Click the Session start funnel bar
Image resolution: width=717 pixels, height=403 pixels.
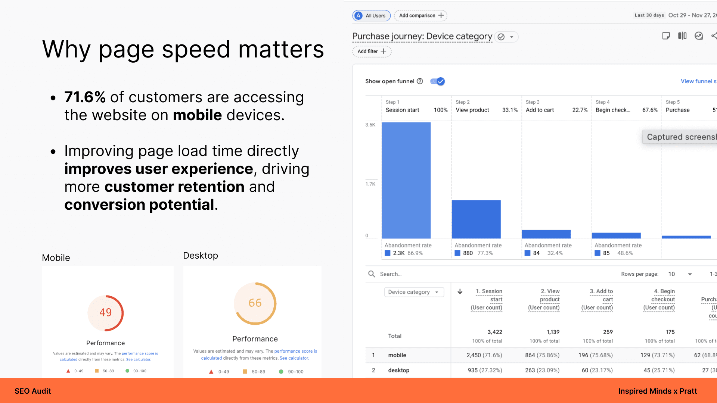406,180
